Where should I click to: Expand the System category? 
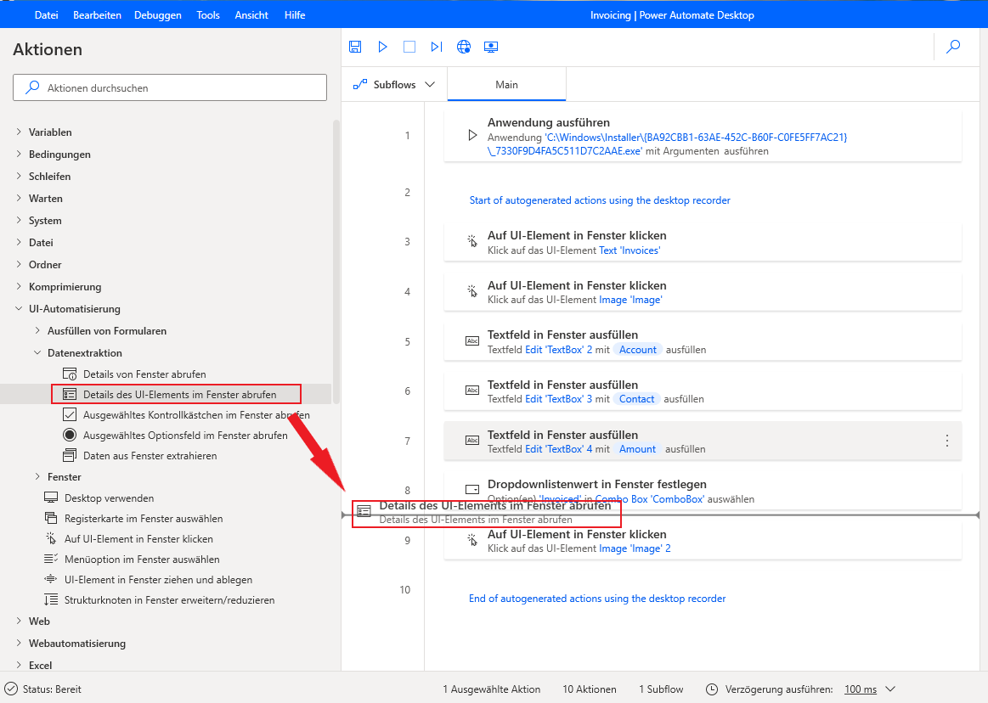(19, 220)
